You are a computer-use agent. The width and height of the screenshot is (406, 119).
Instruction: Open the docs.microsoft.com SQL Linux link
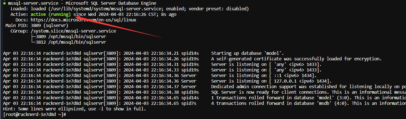tap(83, 20)
